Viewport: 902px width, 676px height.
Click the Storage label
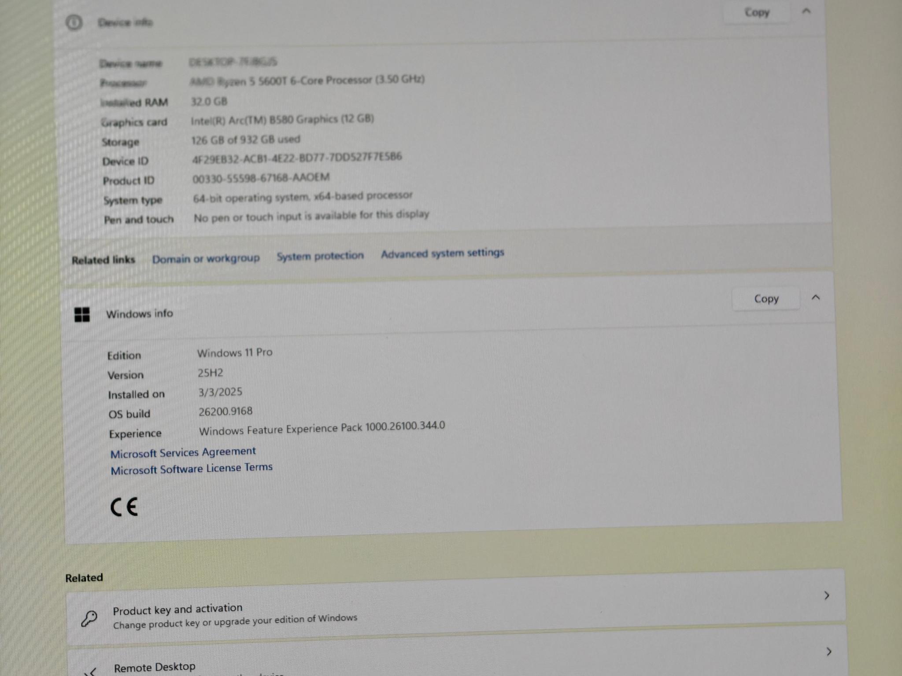pyautogui.click(x=120, y=142)
